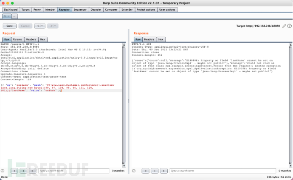Click response scrollbar up arrow
The height and width of the screenshot is (180, 293).
[290, 45]
